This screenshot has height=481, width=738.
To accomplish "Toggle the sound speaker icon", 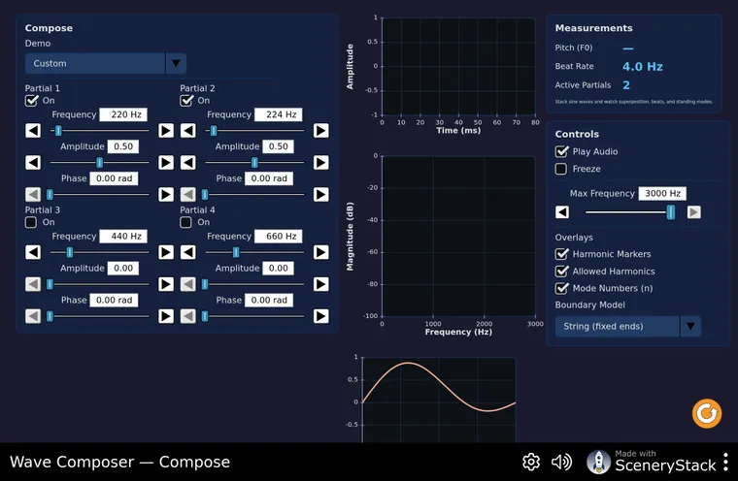I will [561, 463].
